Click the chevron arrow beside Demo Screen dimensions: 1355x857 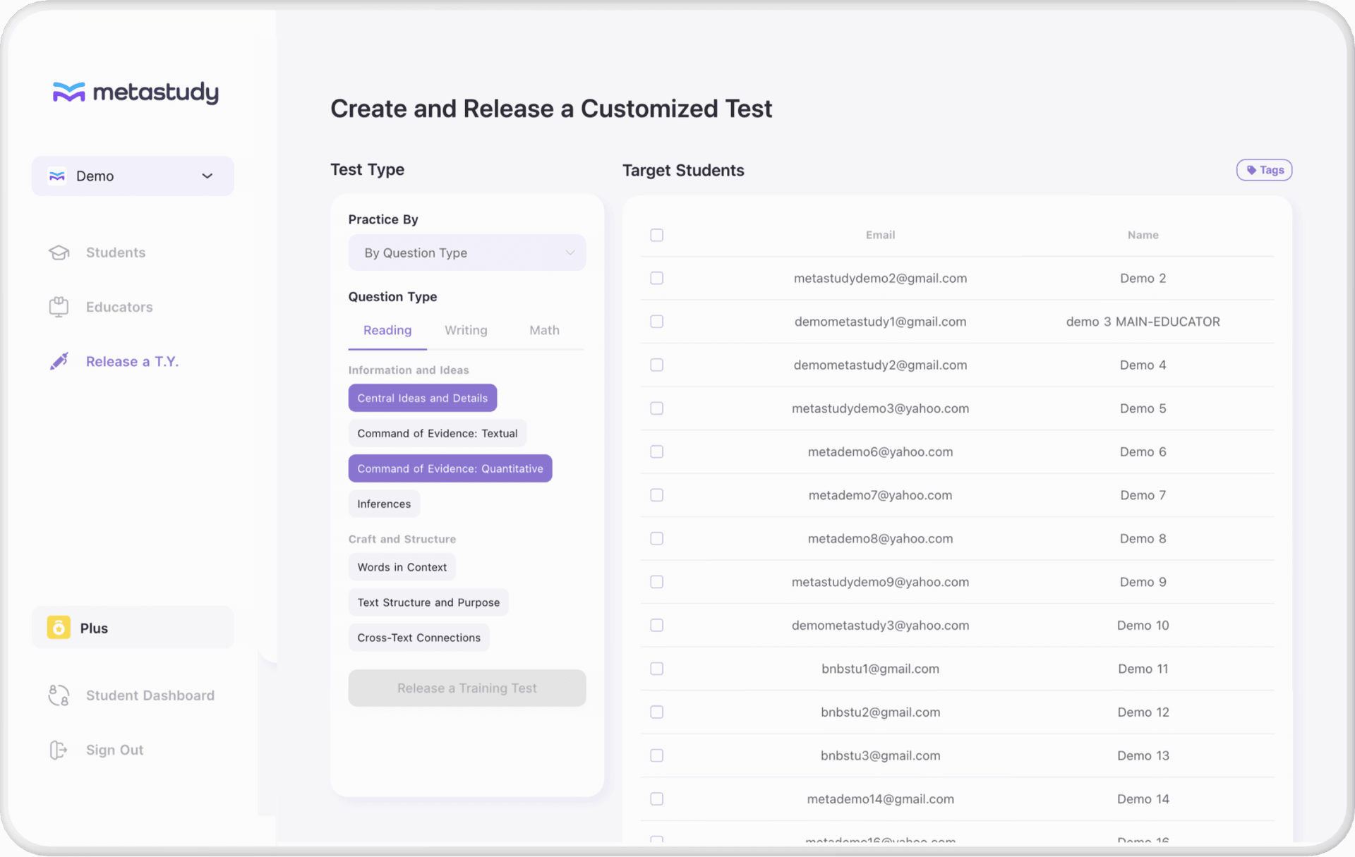pyautogui.click(x=207, y=176)
